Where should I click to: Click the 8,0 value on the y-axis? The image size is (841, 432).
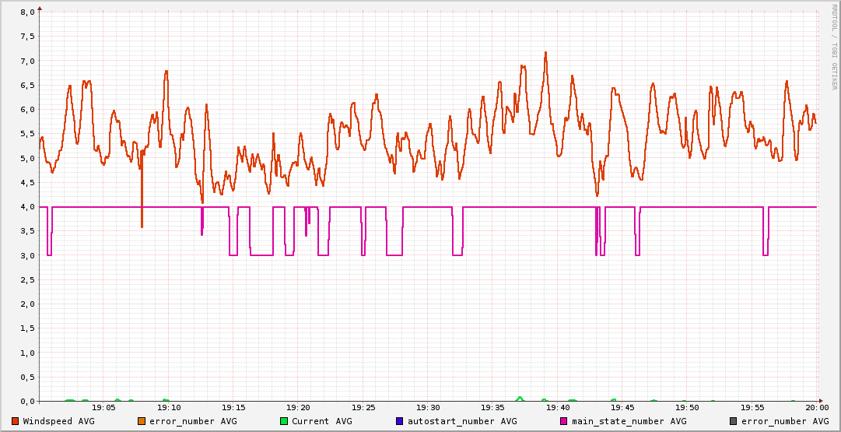(x=27, y=12)
